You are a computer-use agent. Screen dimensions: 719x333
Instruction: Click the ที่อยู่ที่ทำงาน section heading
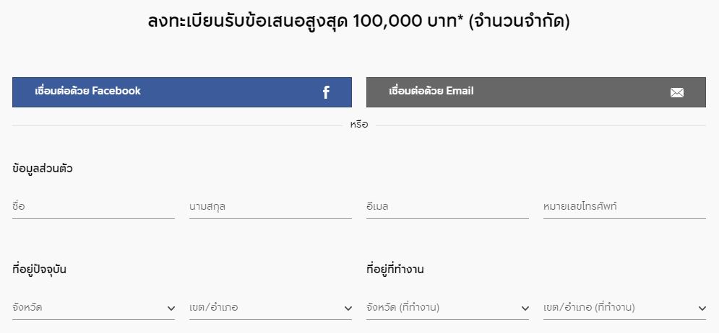395,270
